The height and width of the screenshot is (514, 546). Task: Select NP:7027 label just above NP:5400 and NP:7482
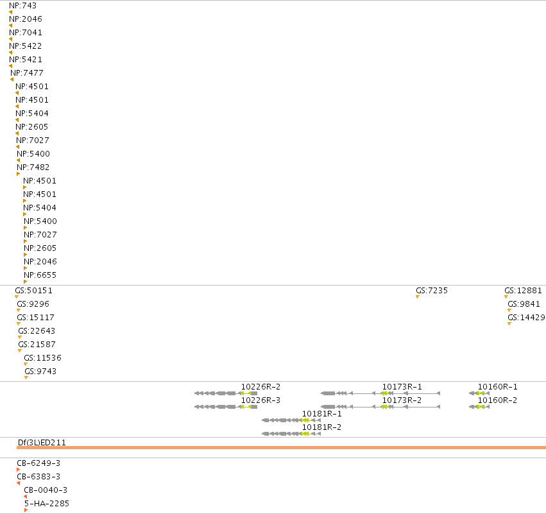32,141
